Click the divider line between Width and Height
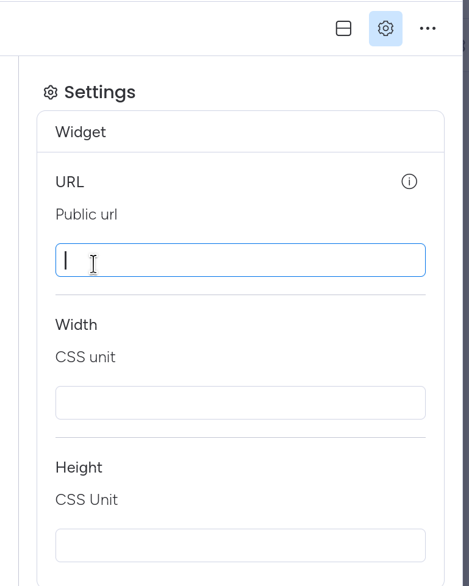The height and width of the screenshot is (586, 469). point(240,437)
